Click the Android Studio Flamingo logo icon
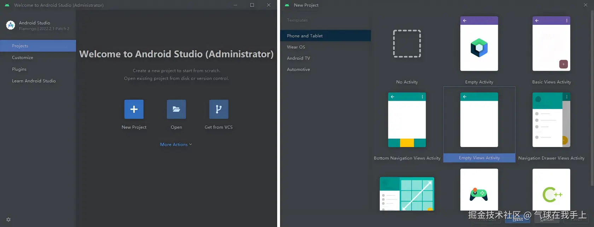 click(x=11, y=25)
